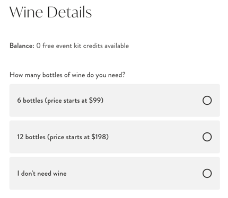This screenshot has height=198, width=228.
Task: Pick the 12 bottles option card
Action: click(115, 137)
